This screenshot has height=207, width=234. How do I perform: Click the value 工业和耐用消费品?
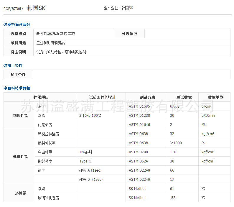click(x=50, y=43)
